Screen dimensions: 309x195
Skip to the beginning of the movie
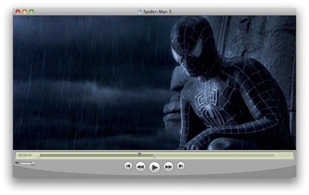128,166
